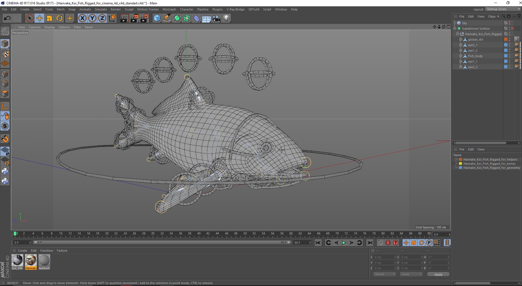Add a Cube primitive object

point(157,18)
